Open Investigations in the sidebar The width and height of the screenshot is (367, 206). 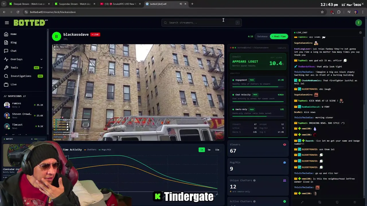[21, 76]
